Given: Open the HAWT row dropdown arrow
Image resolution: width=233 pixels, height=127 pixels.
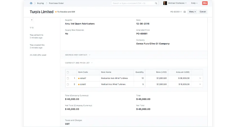Looking at the screenshot, I should point(200,78).
